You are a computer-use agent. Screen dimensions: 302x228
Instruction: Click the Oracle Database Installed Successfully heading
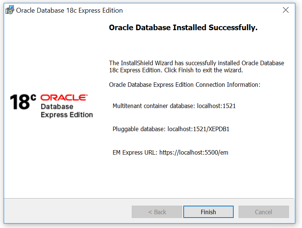(x=183, y=28)
